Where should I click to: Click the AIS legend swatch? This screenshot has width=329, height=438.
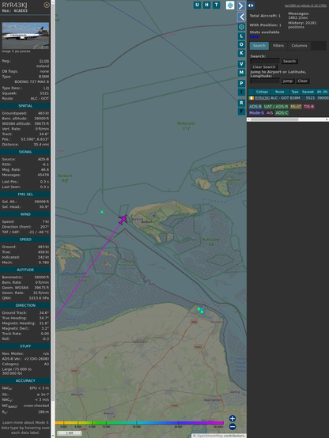(270, 113)
